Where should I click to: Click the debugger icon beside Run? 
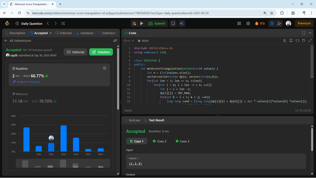tap(134, 23)
